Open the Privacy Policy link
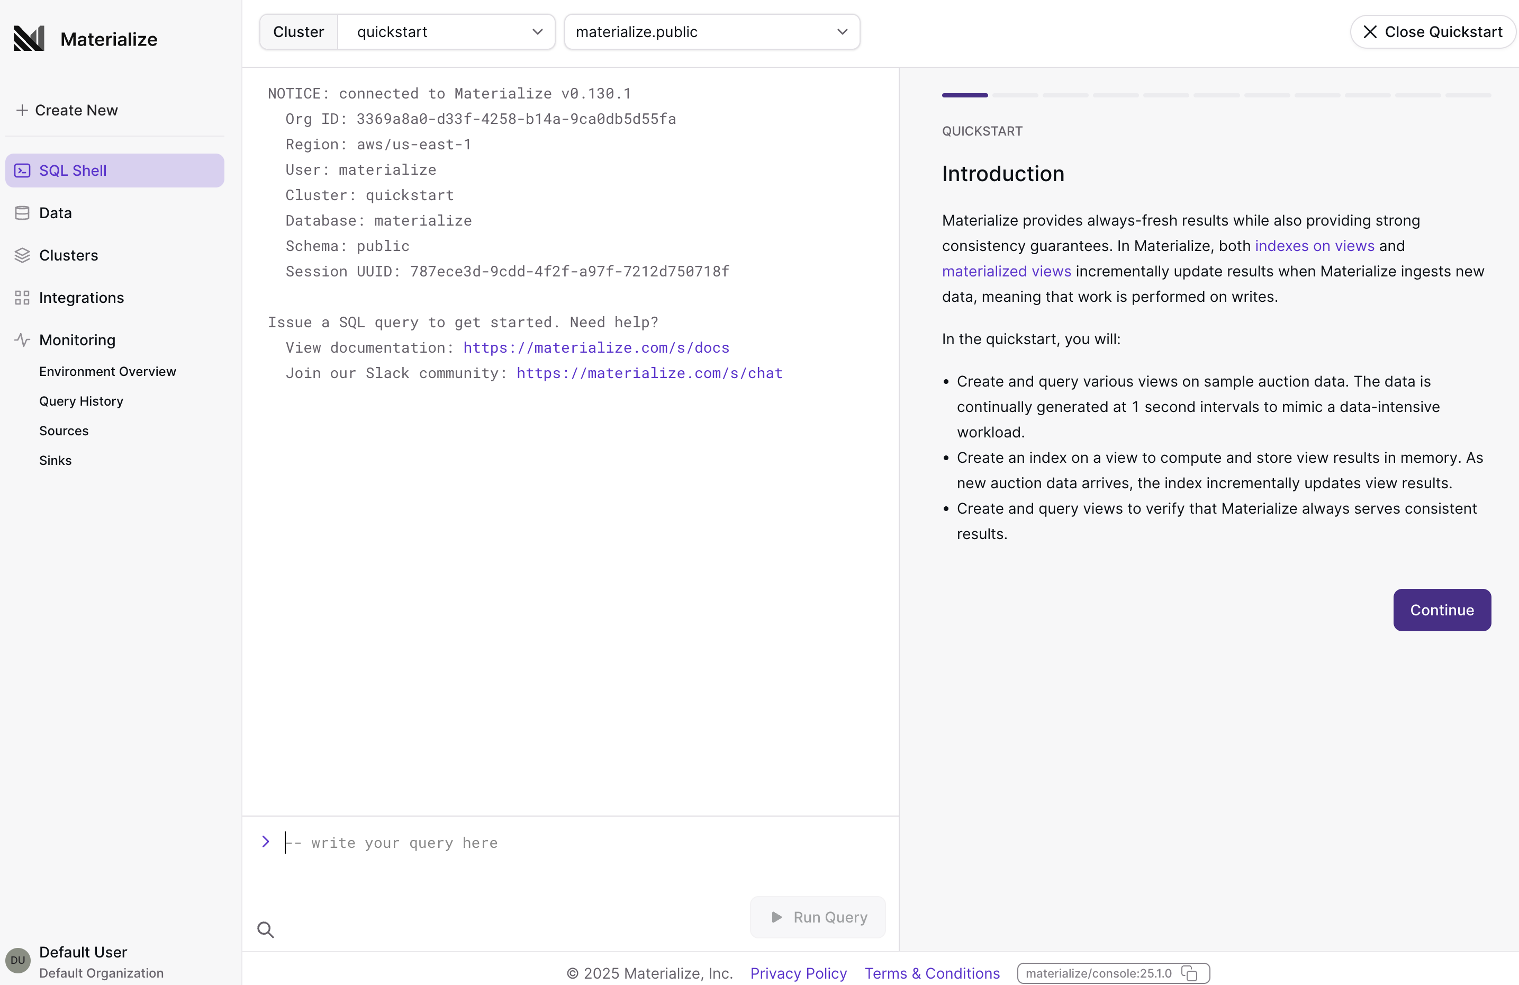This screenshot has height=985, width=1519. (799, 973)
